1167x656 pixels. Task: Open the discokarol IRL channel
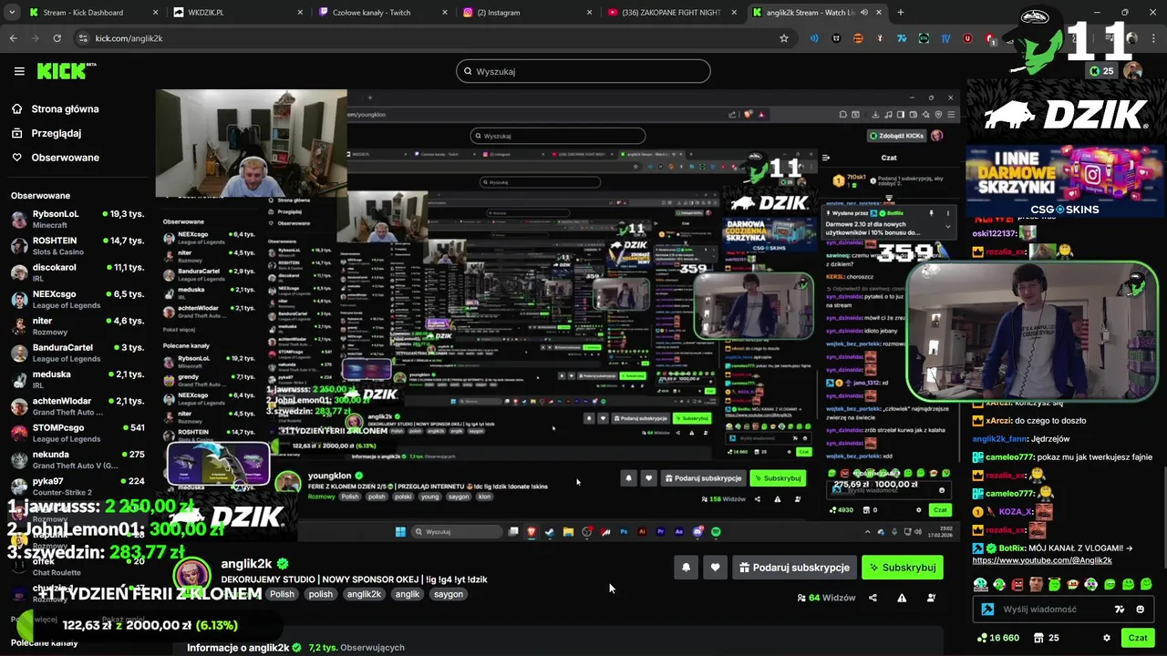coord(77,272)
